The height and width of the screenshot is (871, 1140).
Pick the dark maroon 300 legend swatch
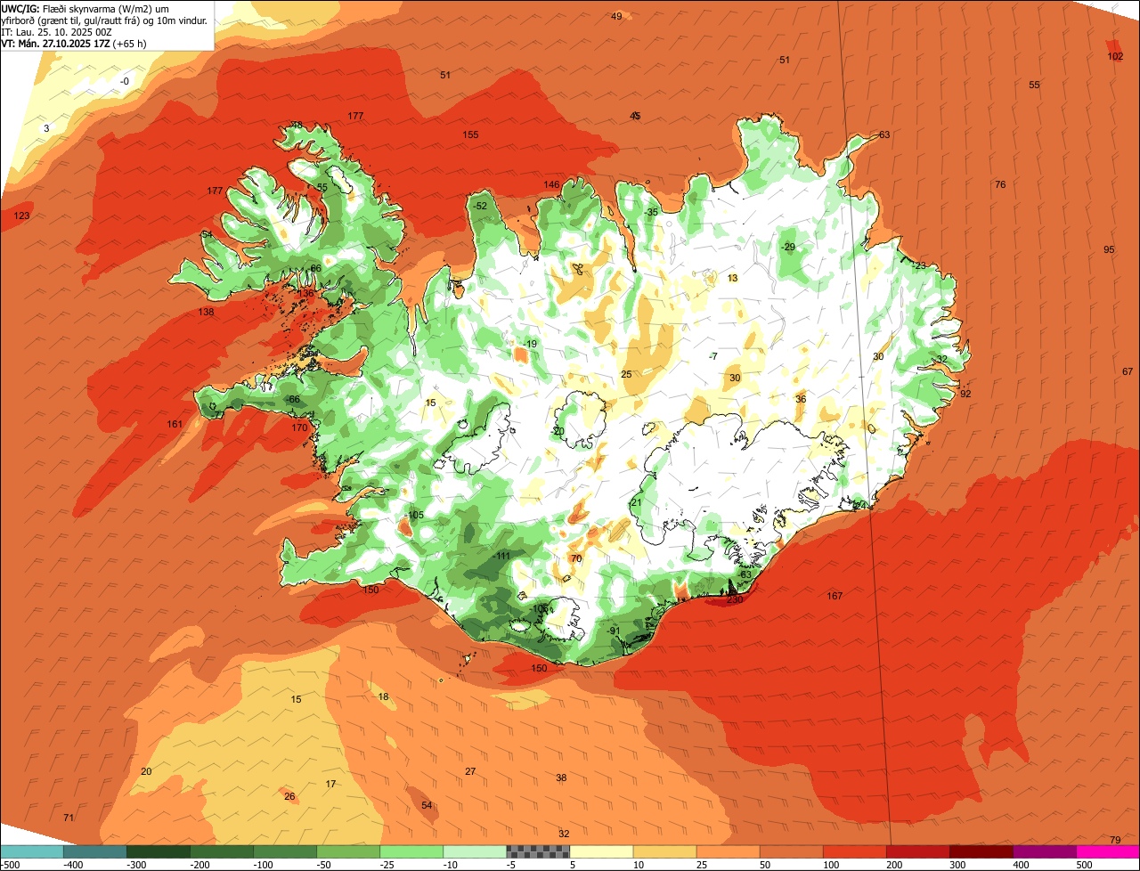pos(981,851)
